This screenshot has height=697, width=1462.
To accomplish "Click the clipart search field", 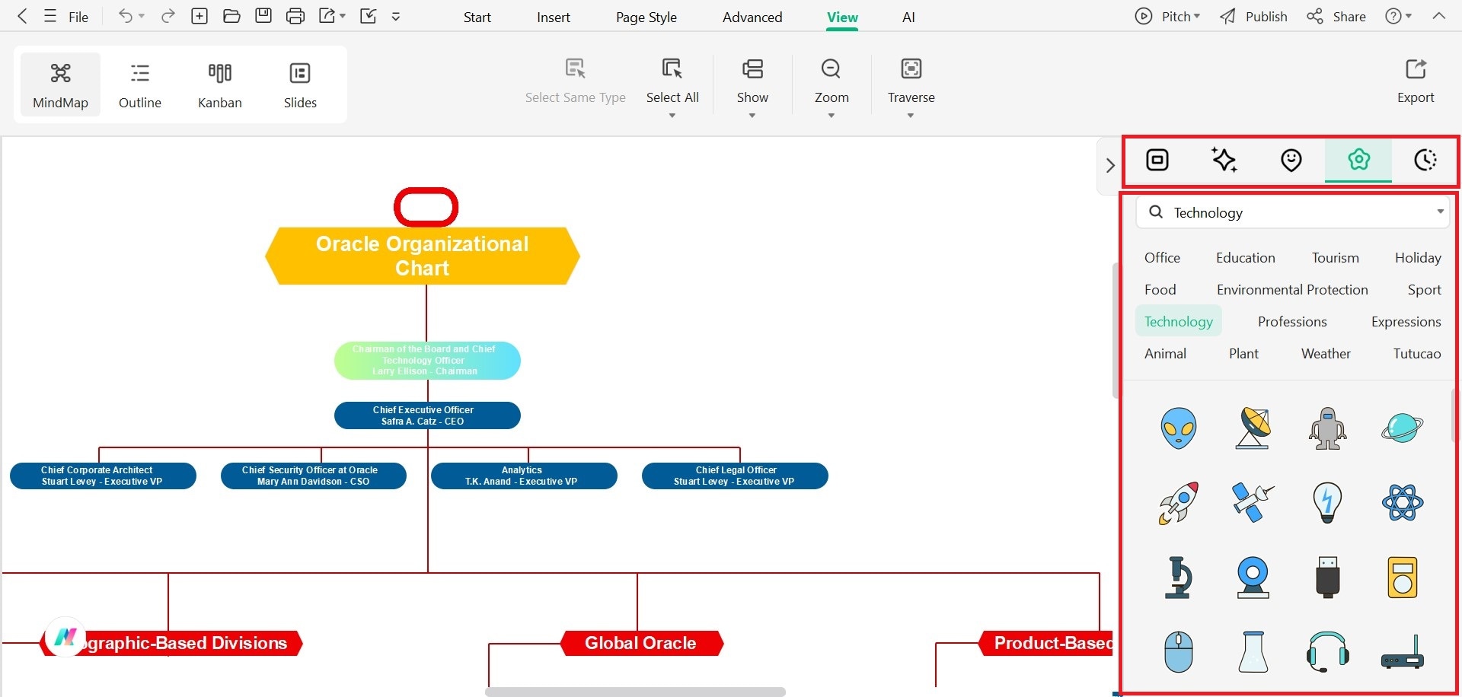I will (1292, 212).
